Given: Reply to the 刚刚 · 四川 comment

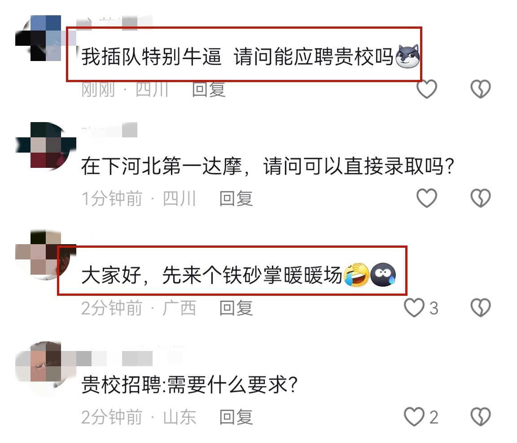Looking at the screenshot, I should (x=209, y=89).
